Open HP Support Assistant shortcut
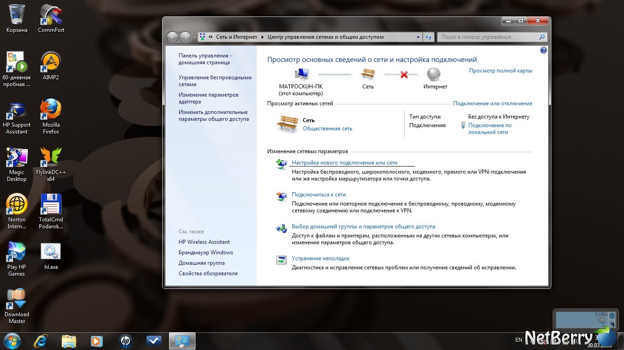This screenshot has height=350, width=624. tap(16, 116)
